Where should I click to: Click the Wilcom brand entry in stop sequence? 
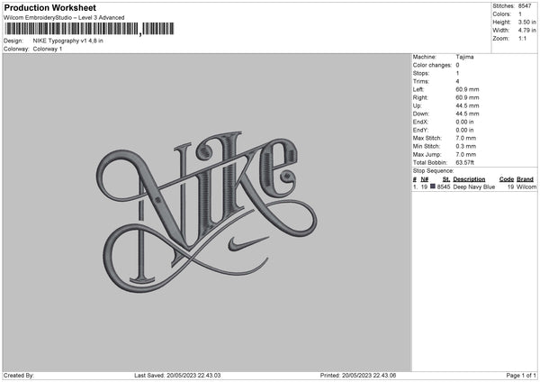526,186
